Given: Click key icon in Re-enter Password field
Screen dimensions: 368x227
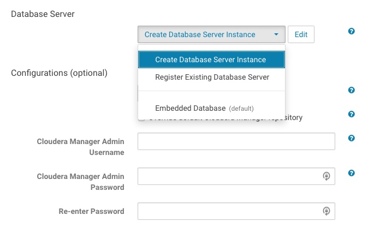Looking at the screenshot, I should click(326, 211).
